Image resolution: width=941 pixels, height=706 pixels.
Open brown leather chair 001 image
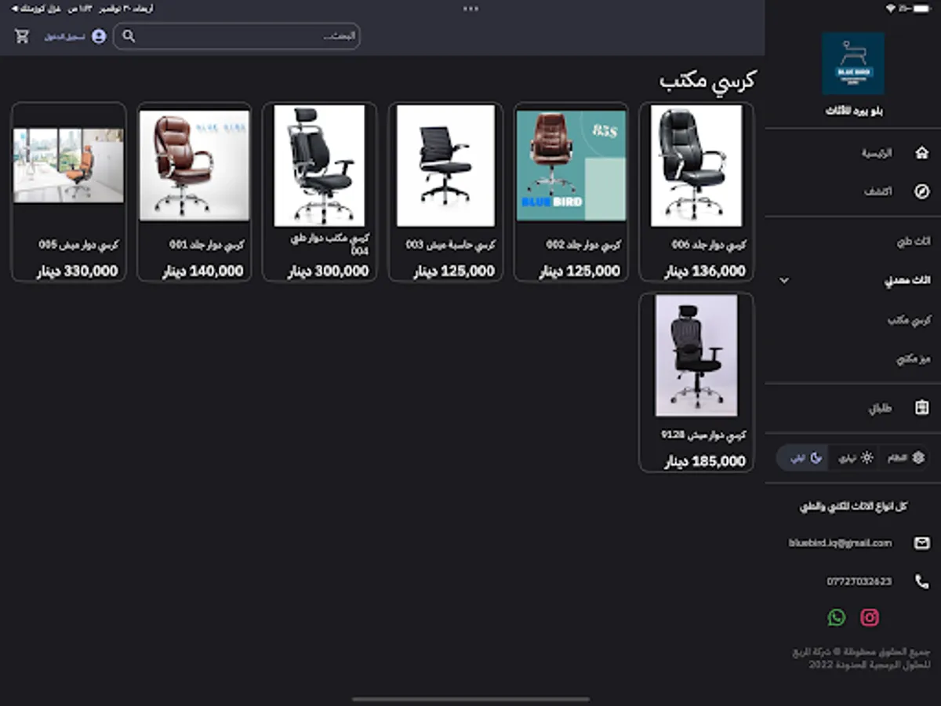[x=194, y=166]
